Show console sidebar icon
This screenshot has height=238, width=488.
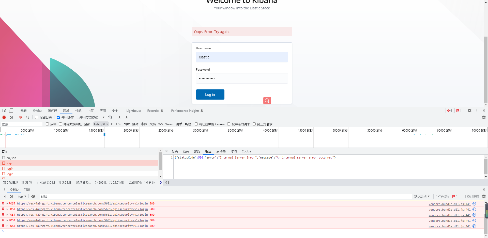(4, 196)
